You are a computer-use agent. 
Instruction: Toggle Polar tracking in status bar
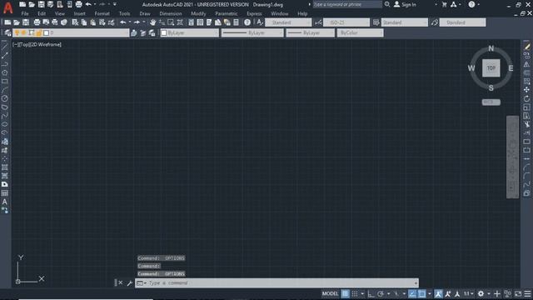(x=381, y=293)
